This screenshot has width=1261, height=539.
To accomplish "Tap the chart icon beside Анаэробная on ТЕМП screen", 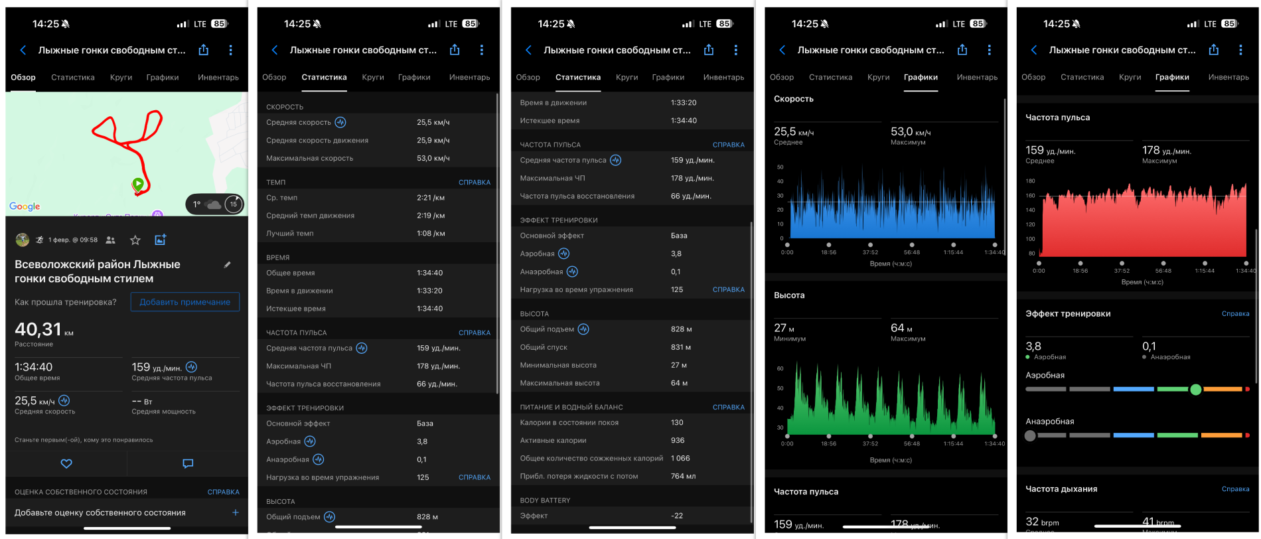I will 319,459.
